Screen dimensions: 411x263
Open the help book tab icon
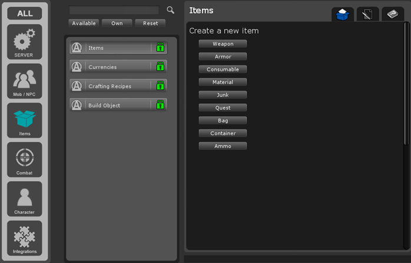point(393,14)
